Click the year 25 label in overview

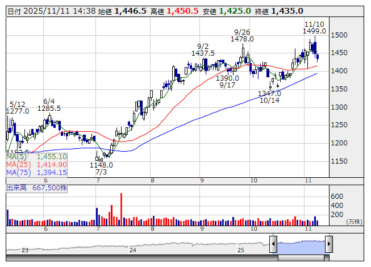tap(240, 250)
